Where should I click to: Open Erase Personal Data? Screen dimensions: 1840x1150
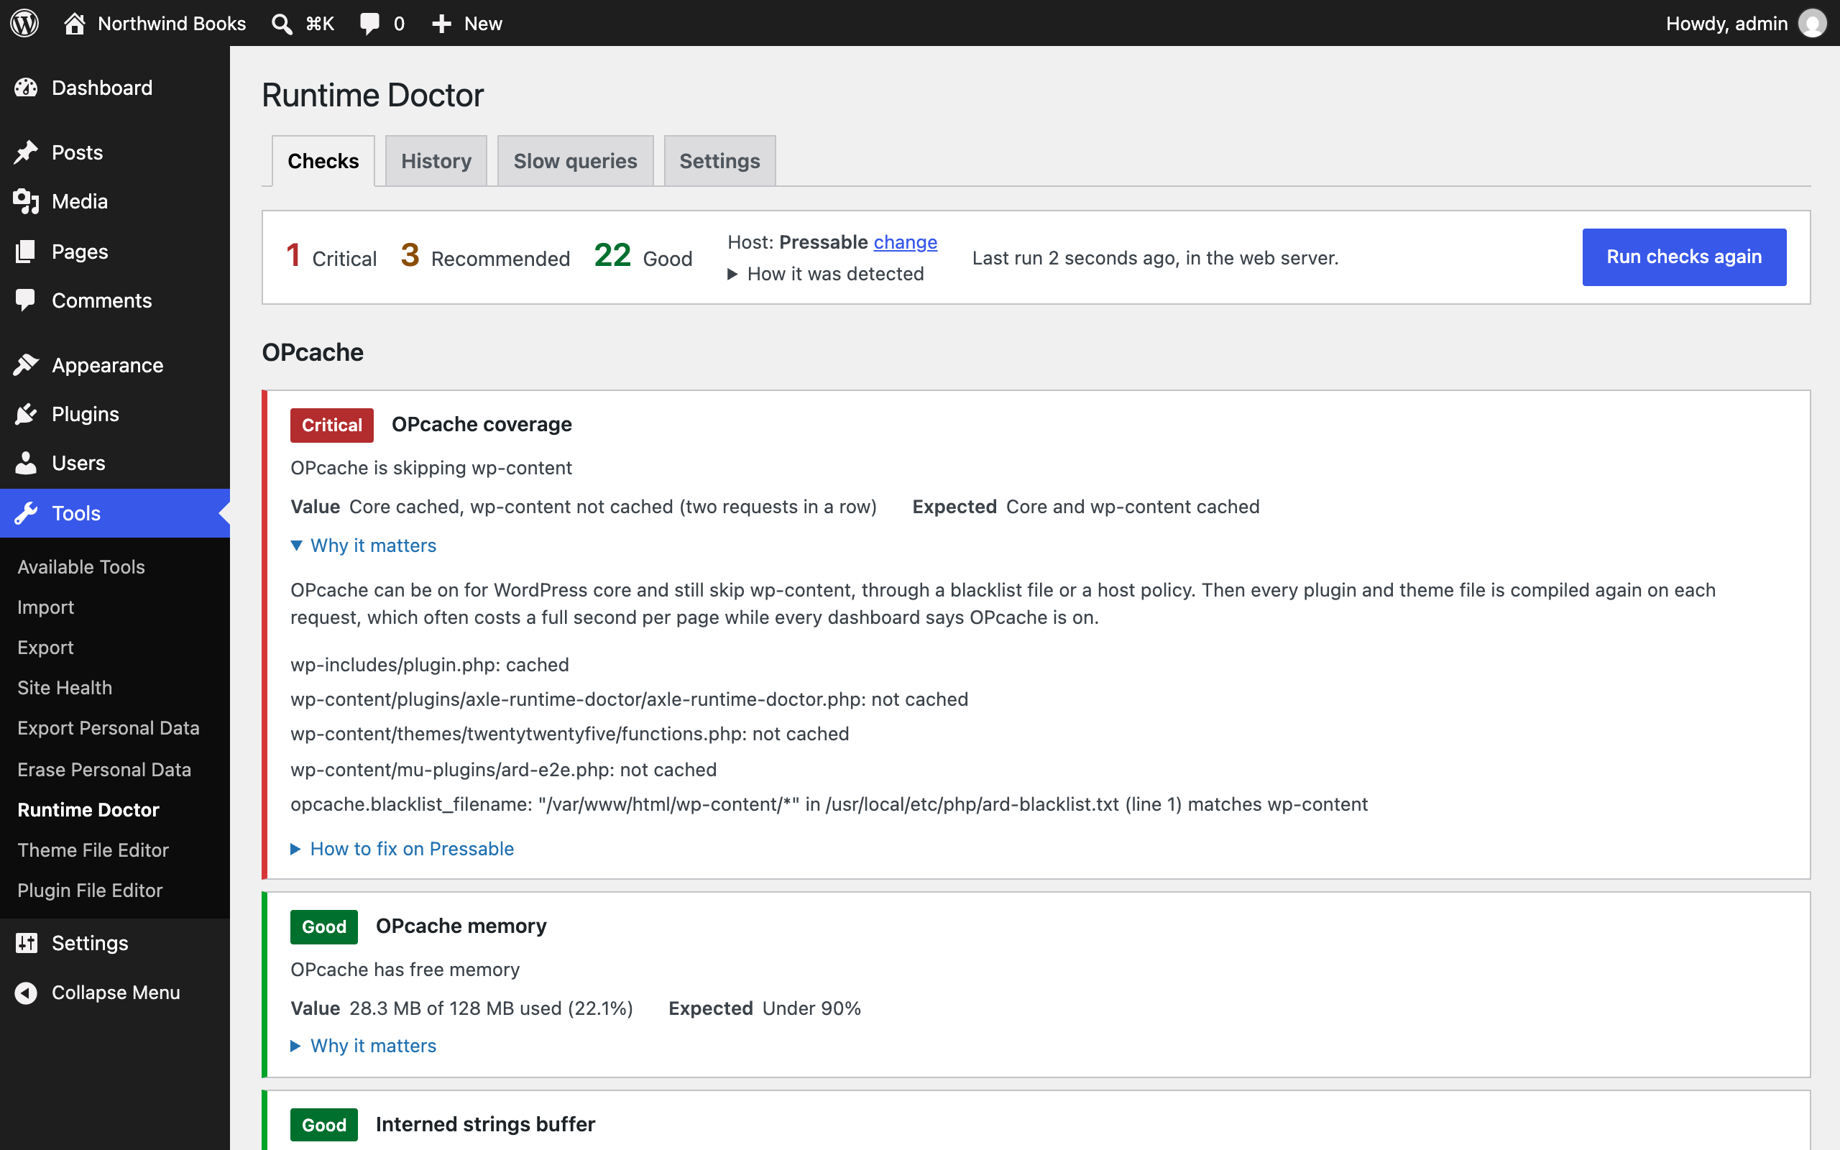point(104,770)
